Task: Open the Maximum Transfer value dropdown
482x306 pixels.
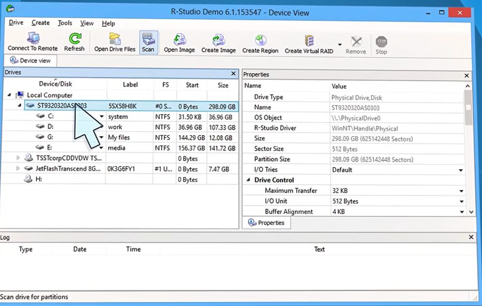Action: tap(461, 191)
